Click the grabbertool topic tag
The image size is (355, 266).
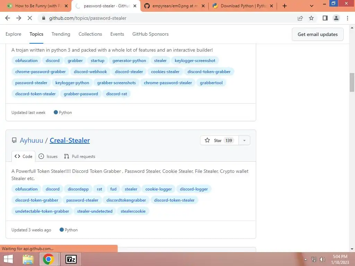tap(211, 83)
